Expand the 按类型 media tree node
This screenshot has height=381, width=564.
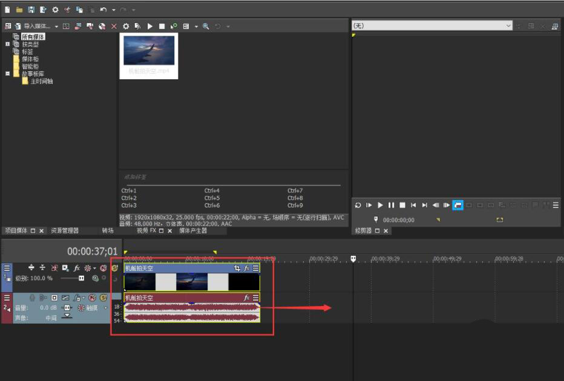point(8,44)
